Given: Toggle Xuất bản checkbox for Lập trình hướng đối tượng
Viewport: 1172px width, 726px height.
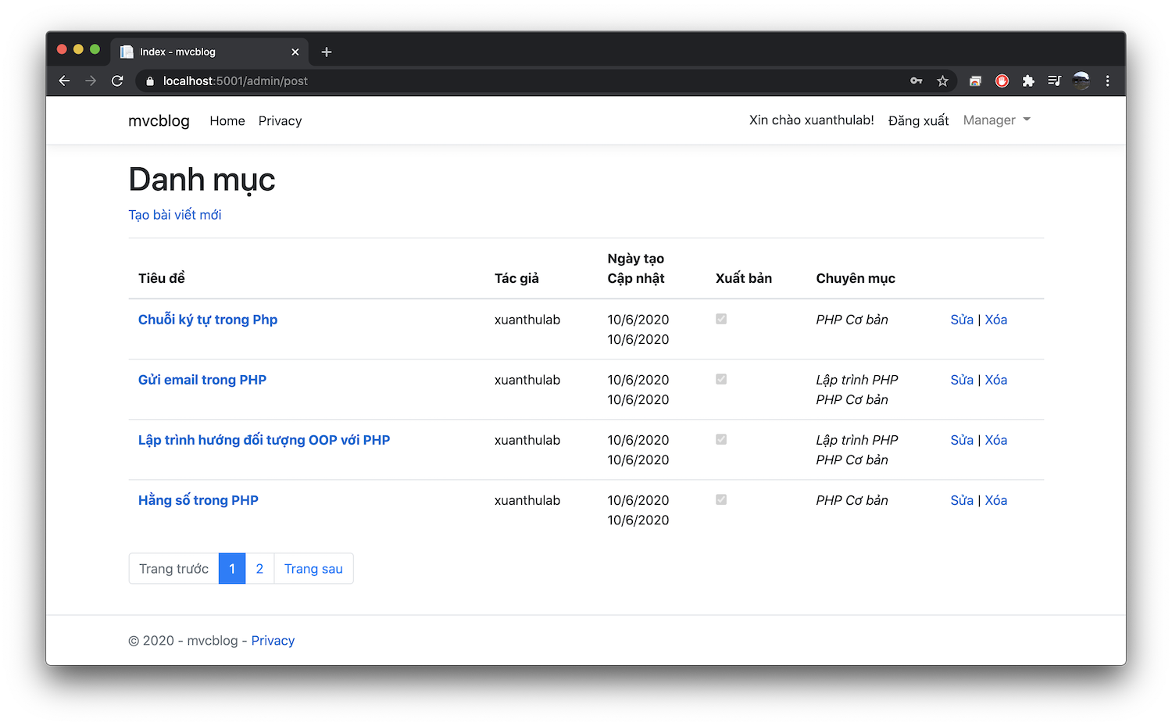Looking at the screenshot, I should click(721, 439).
